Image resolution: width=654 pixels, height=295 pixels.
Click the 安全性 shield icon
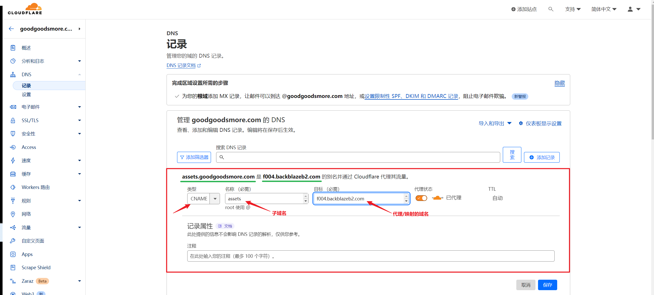tap(13, 134)
